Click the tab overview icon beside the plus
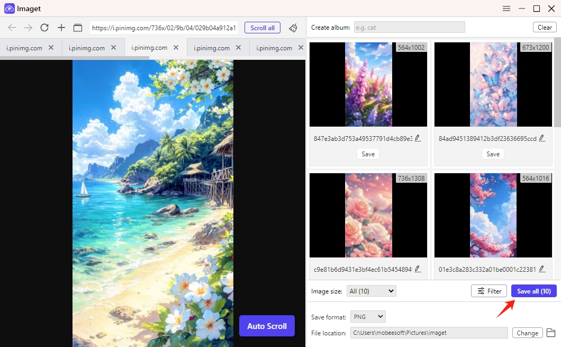This screenshot has width=561, height=347. coord(77,27)
